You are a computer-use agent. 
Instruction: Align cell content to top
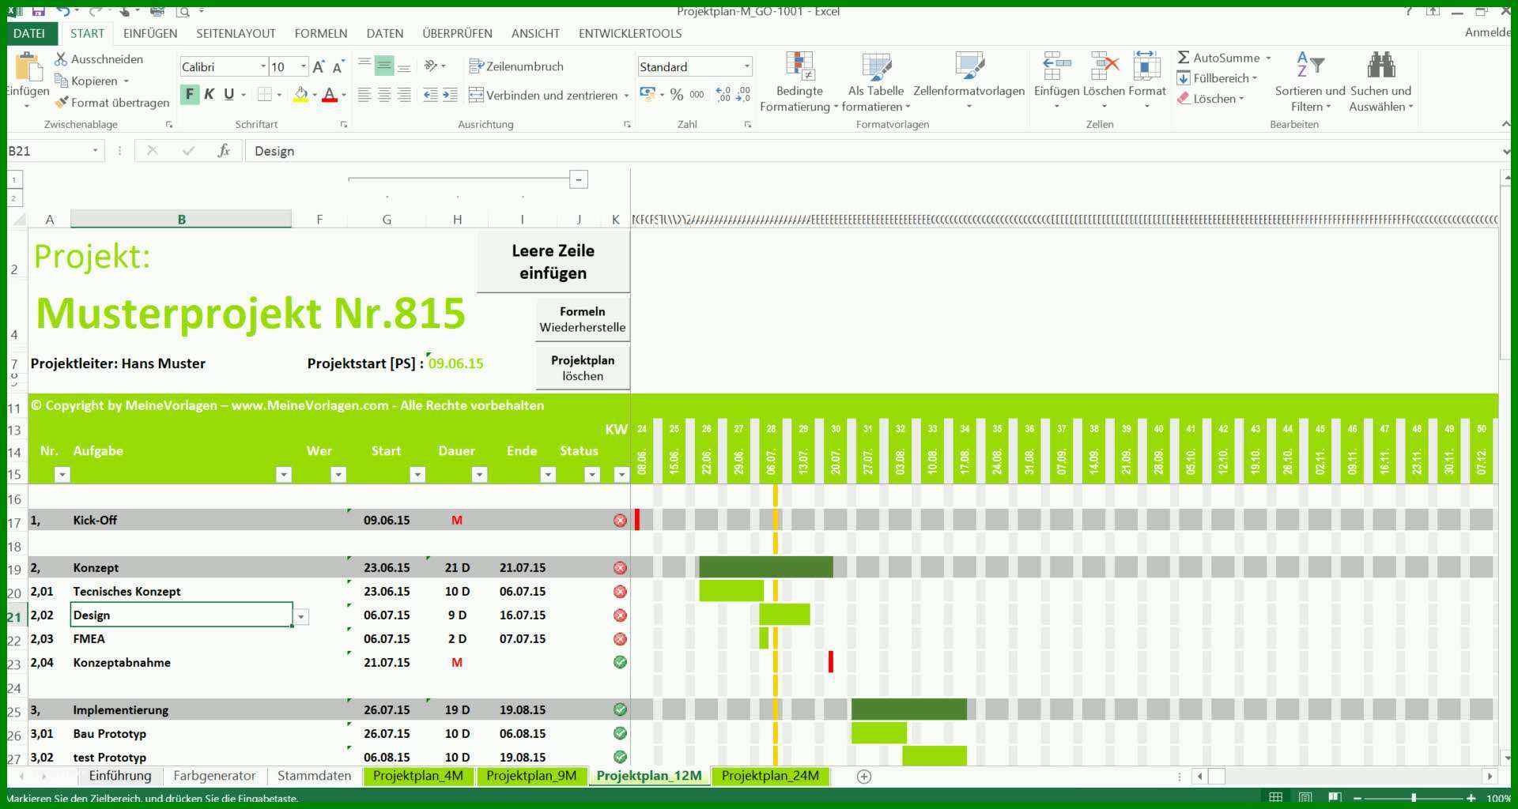click(x=364, y=66)
